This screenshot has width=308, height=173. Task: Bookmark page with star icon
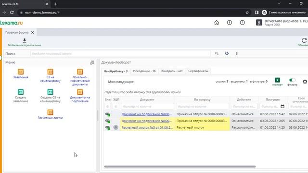coord(247,12)
